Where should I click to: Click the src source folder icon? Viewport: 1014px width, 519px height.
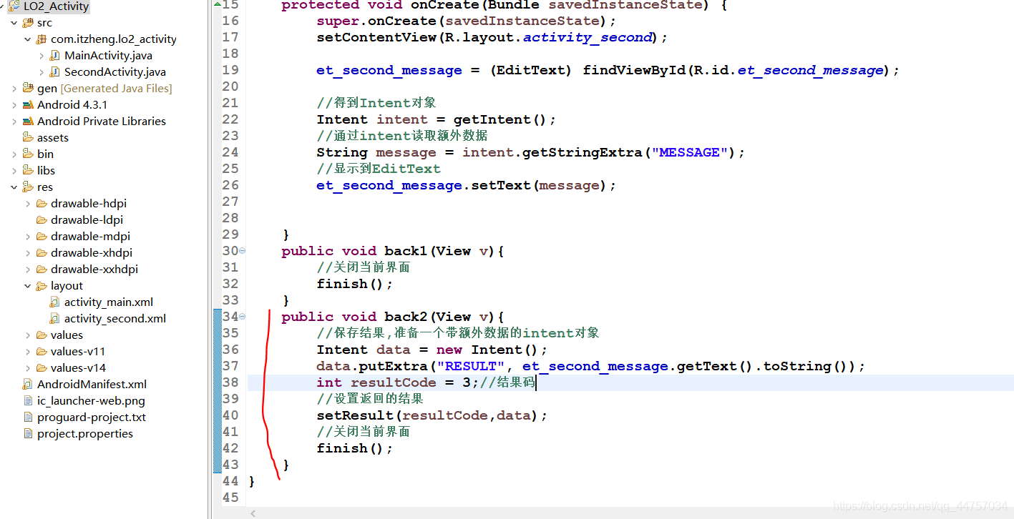28,23
